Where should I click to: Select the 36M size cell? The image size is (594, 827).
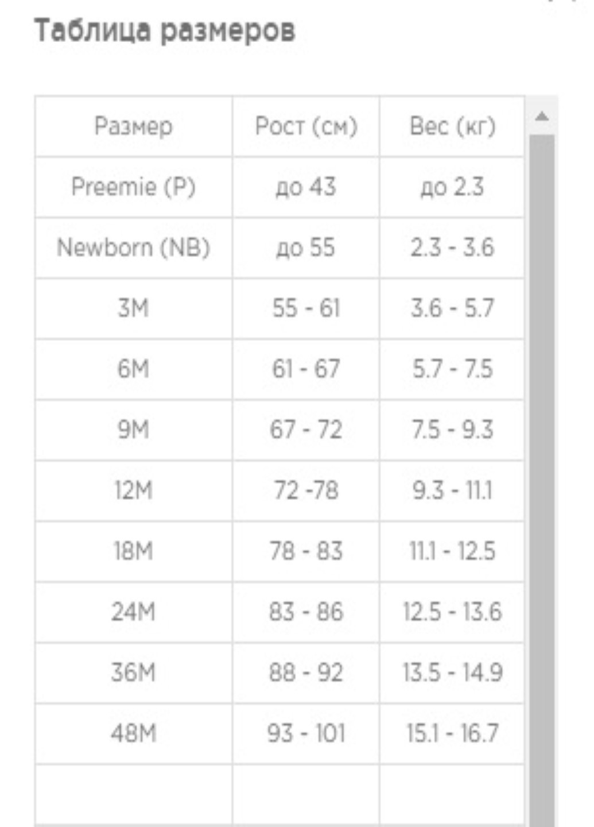134,673
